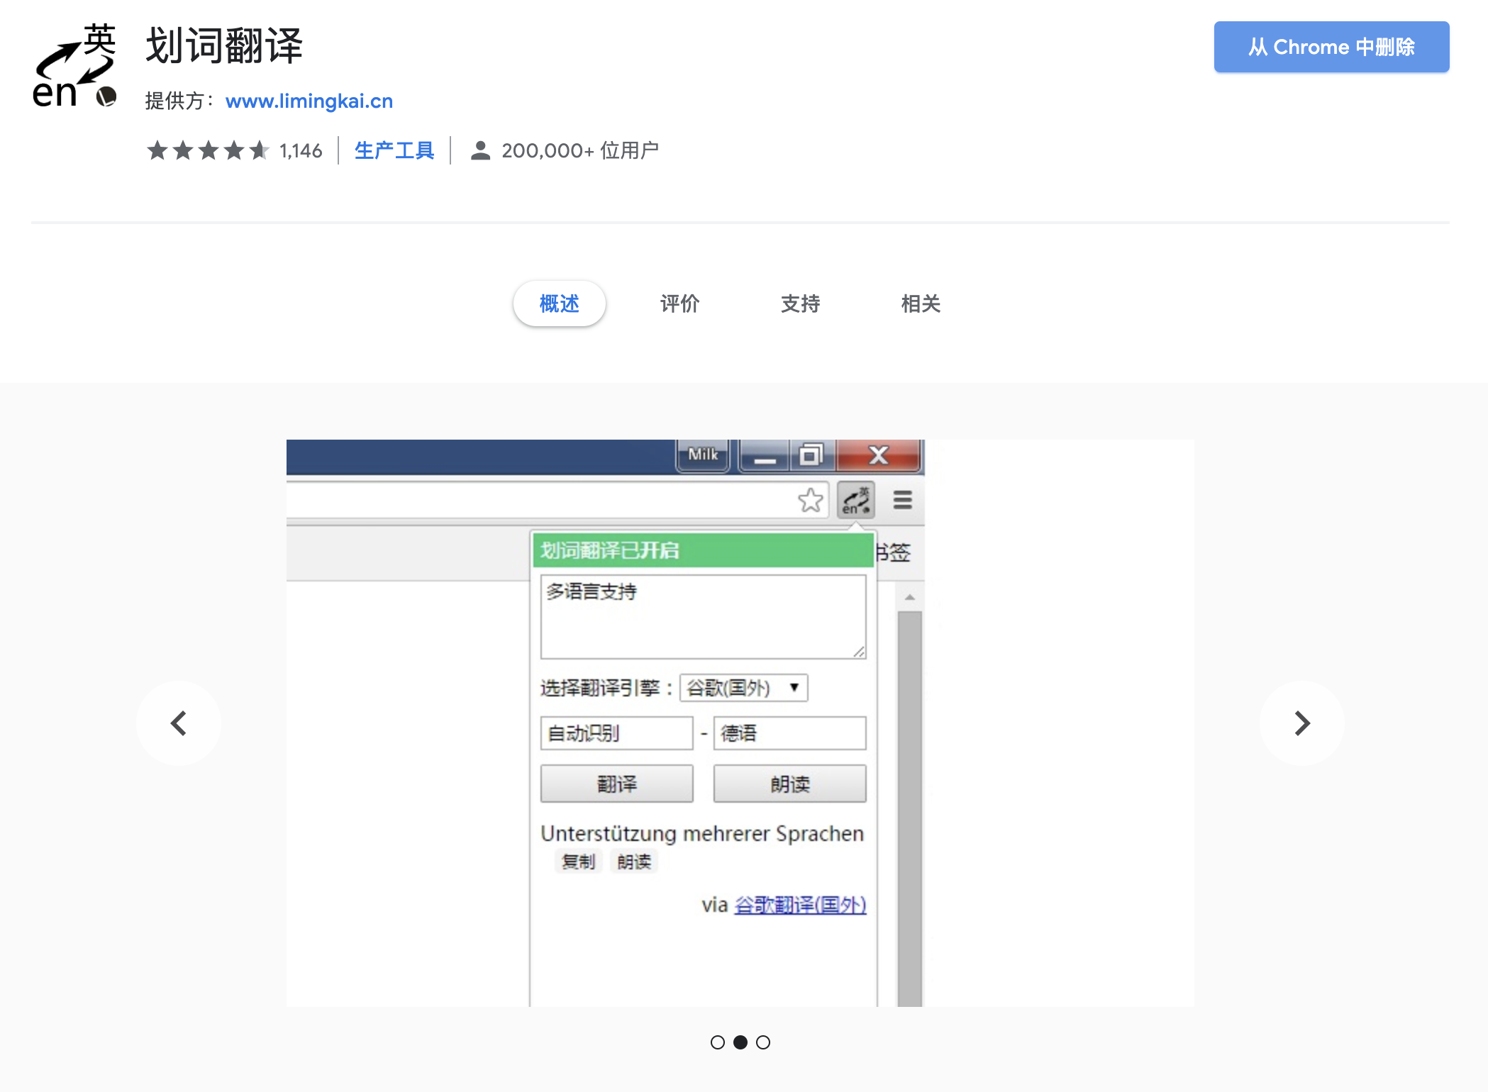Show previous screenshot with left arrow

coord(179,723)
